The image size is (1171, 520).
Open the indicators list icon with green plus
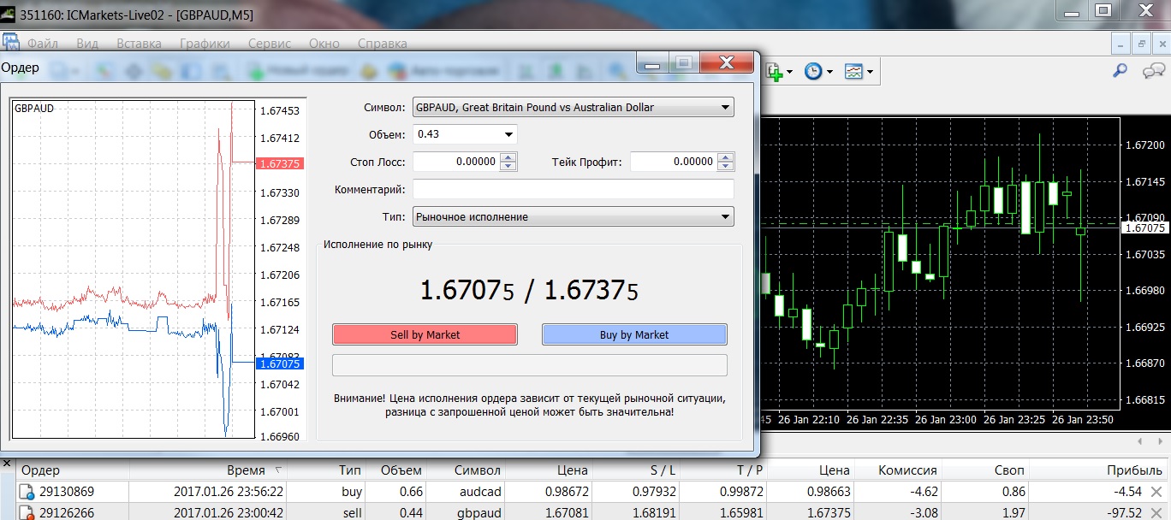point(775,72)
